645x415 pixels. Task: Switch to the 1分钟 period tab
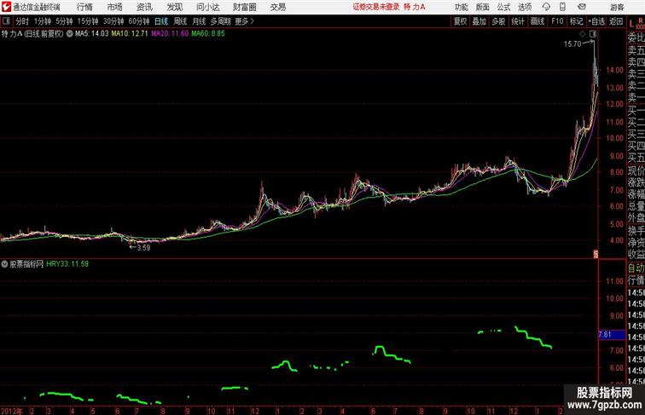pos(43,21)
